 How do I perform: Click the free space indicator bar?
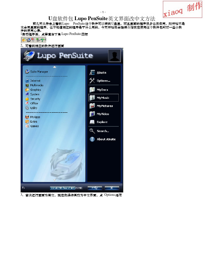(x=66, y=188)
